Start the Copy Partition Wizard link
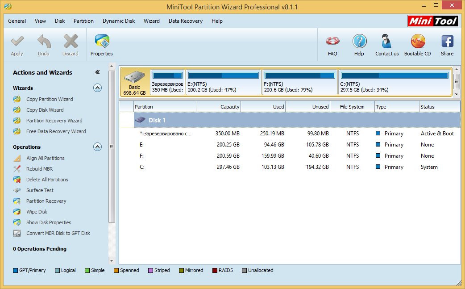This screenshot has width=465, height=289. point(50,99)
